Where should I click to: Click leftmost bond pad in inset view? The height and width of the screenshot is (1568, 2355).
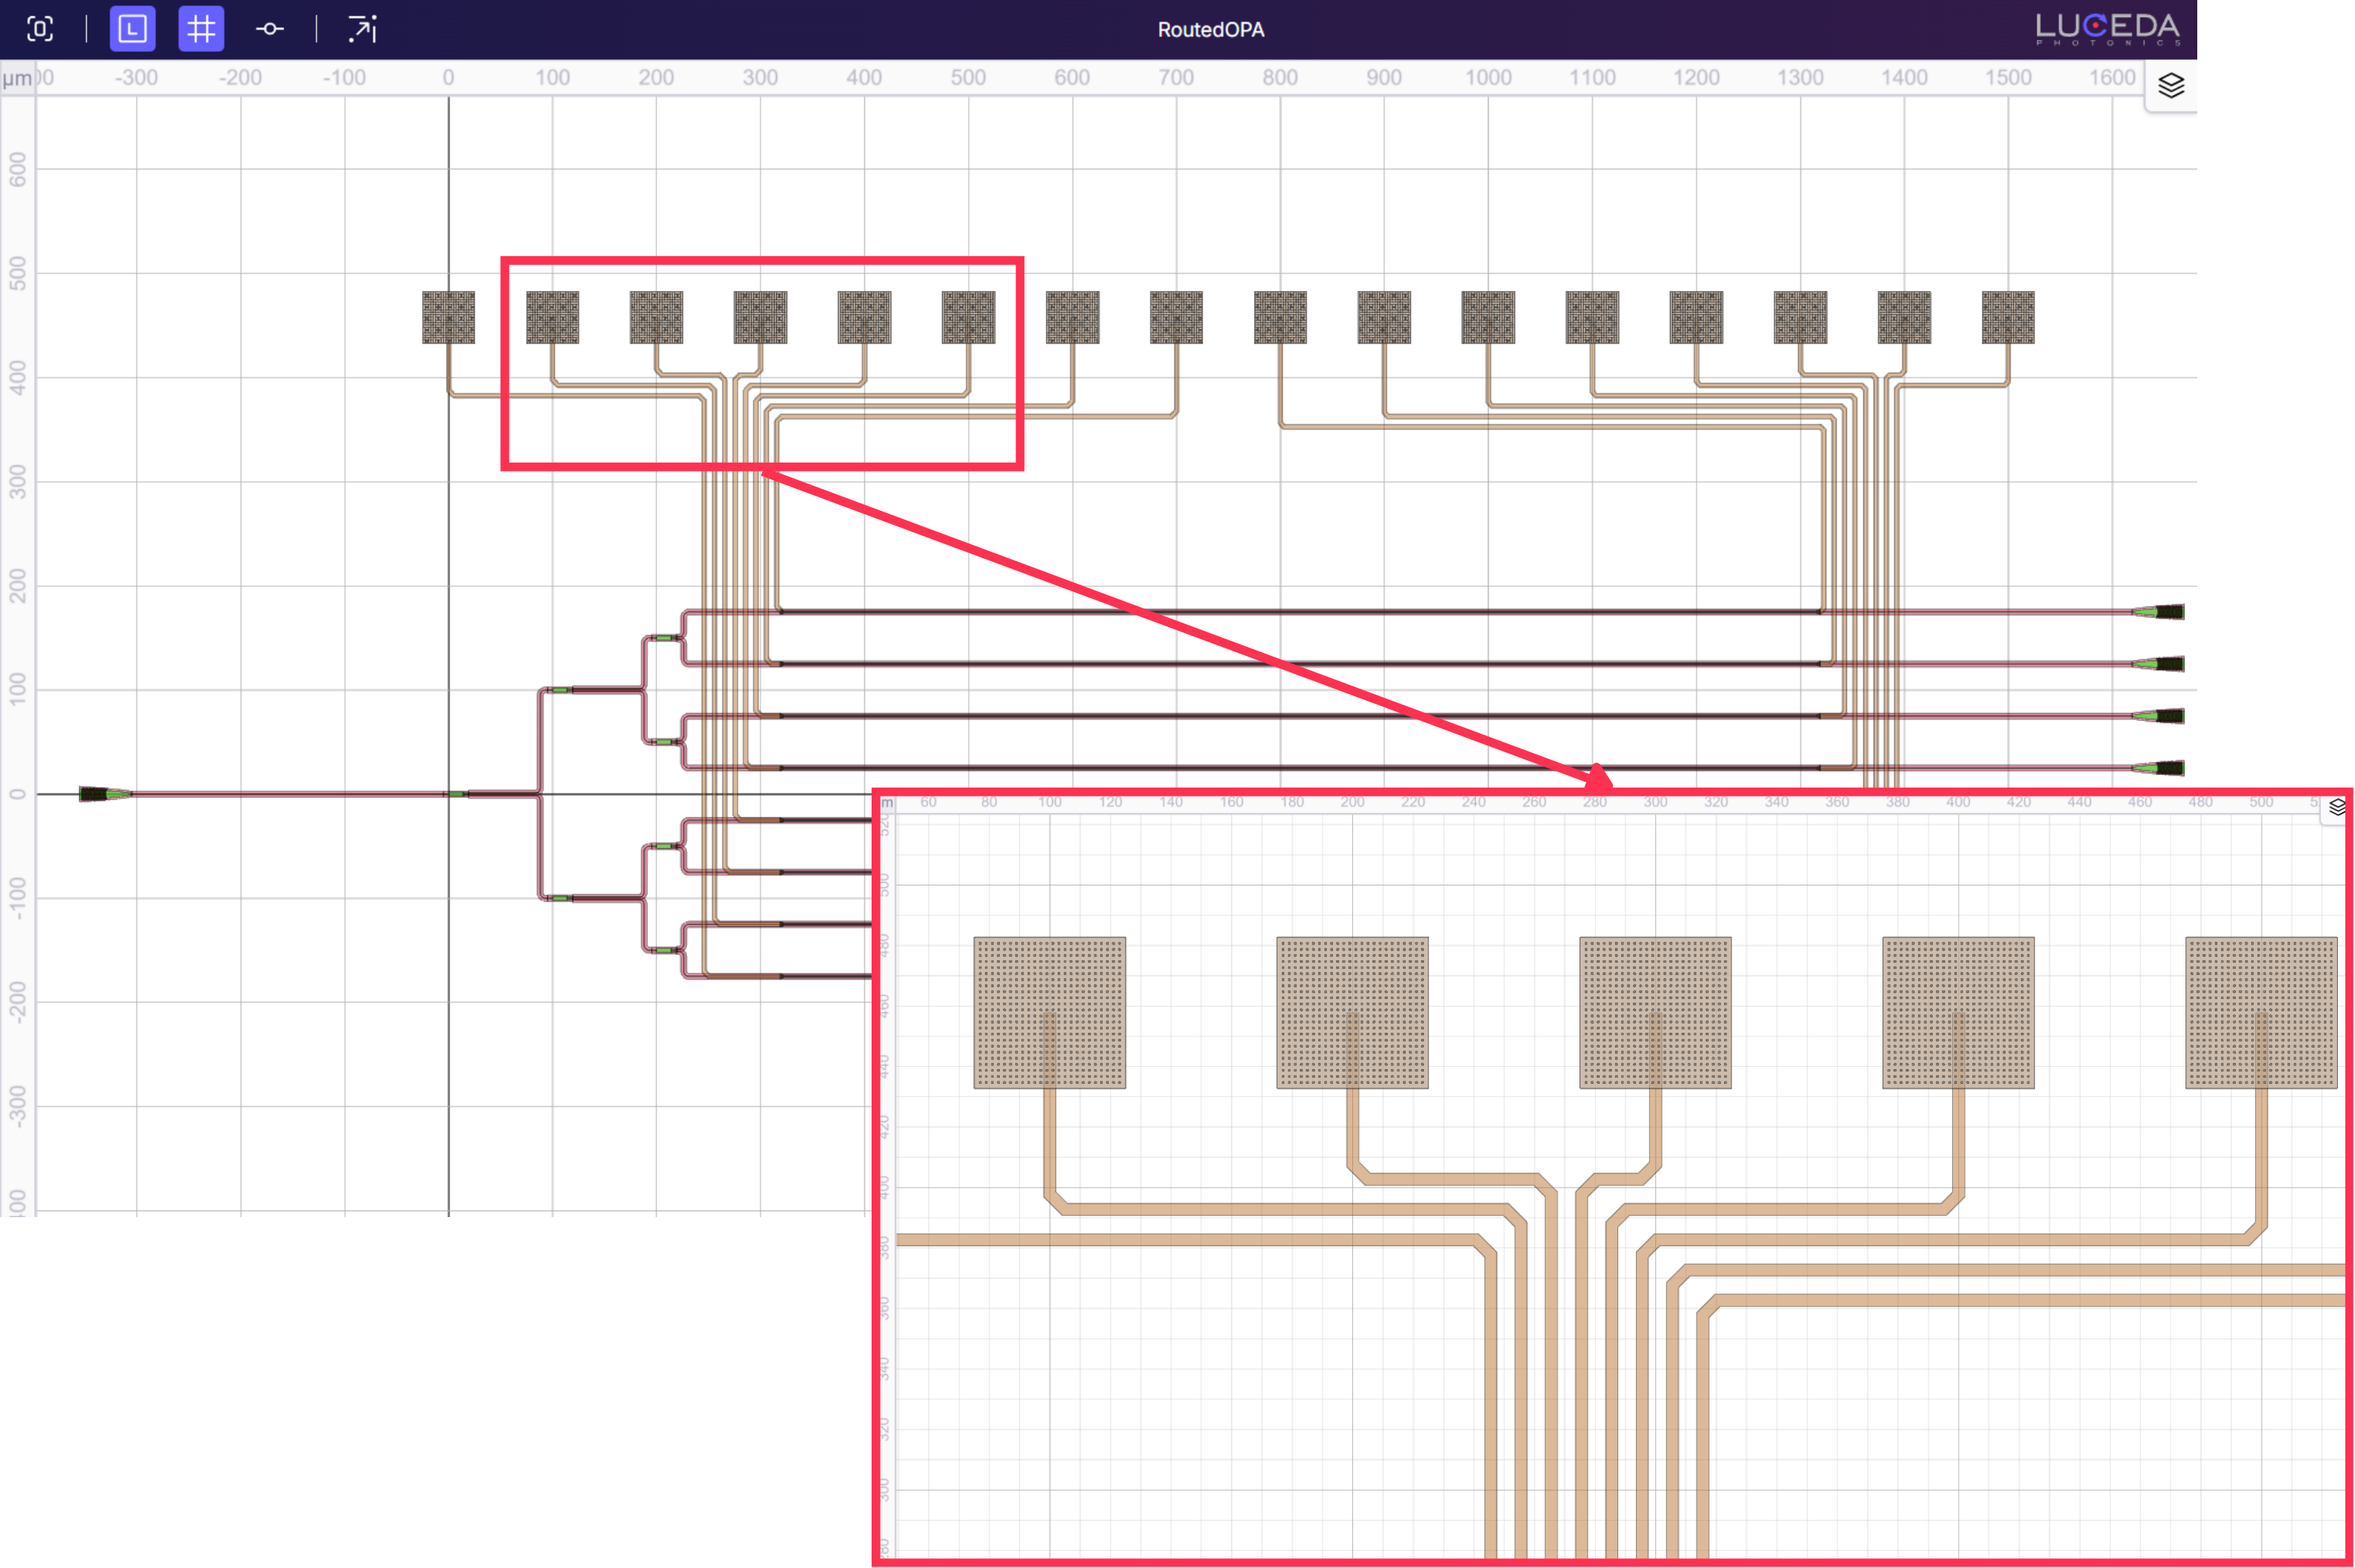[1049, 1012]
